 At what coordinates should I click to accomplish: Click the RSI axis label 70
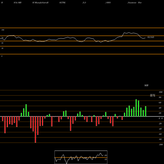(x=2, y=38)
